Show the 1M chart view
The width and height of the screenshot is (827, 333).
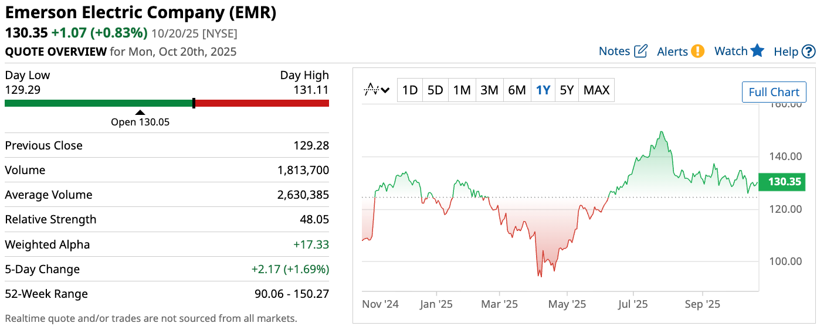coord(462,90)
